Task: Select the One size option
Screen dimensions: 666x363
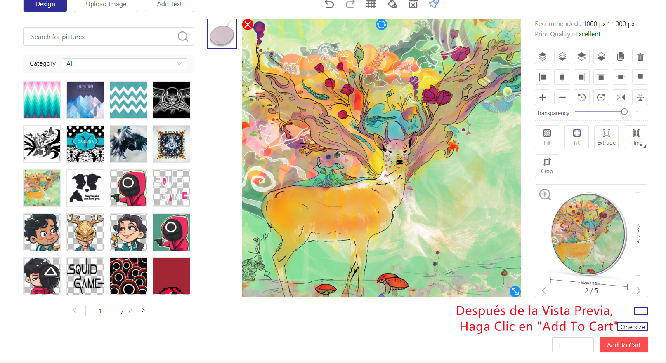Action: point(633,327)
